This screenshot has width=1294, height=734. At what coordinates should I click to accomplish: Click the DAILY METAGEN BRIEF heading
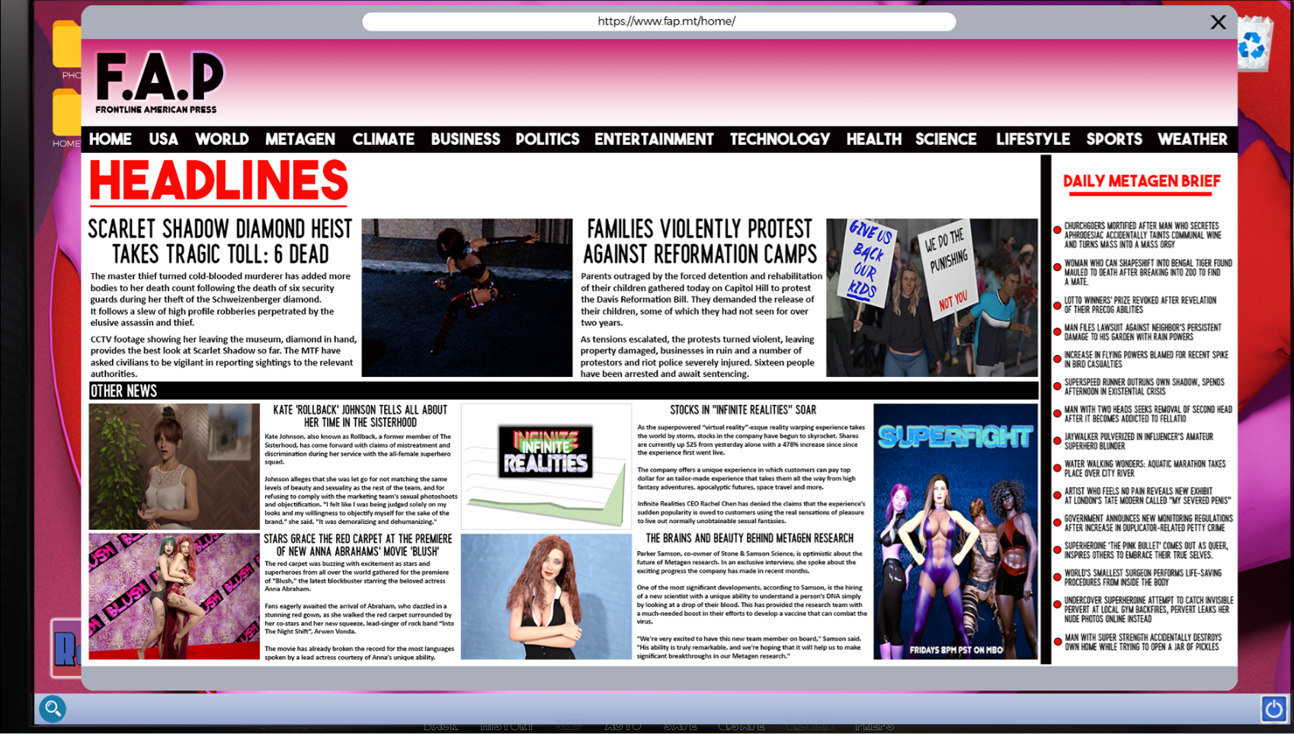(x=1142, y=181)
